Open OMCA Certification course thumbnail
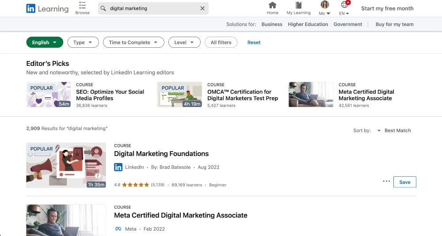 [x=179, y=95]
